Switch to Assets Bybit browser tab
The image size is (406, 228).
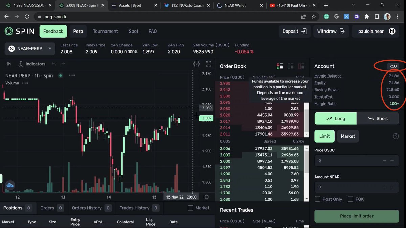[x=134, y=5]
